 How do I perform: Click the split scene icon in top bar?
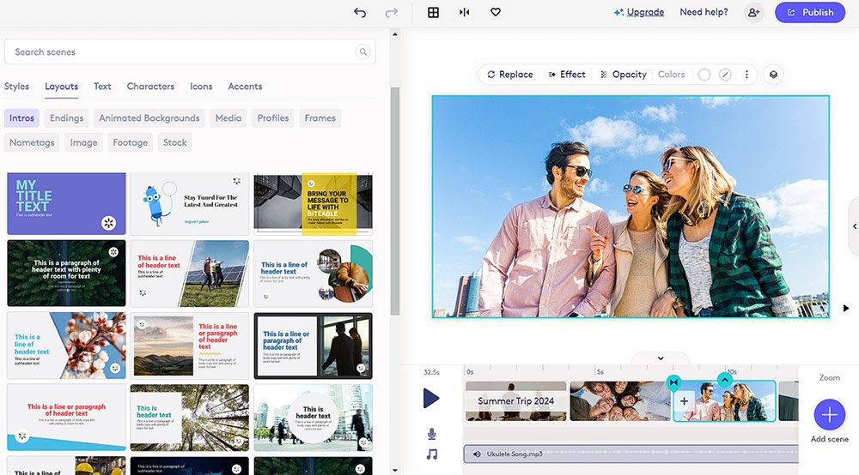click(x=465, y=12)
